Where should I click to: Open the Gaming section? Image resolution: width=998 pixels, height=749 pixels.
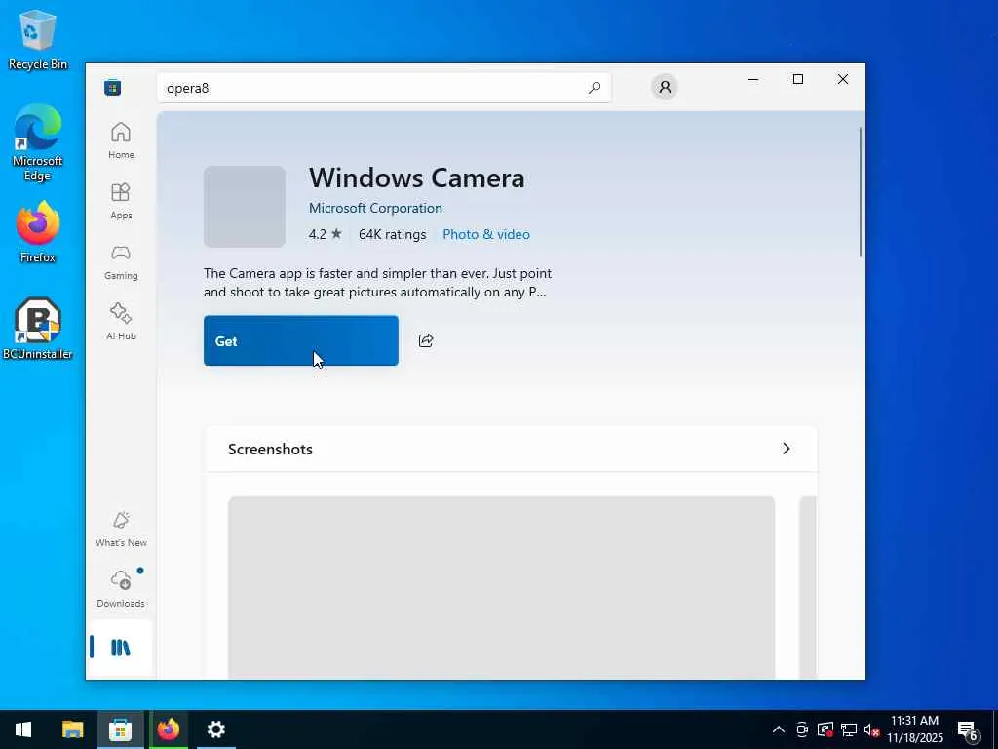(x=121, y=261)
